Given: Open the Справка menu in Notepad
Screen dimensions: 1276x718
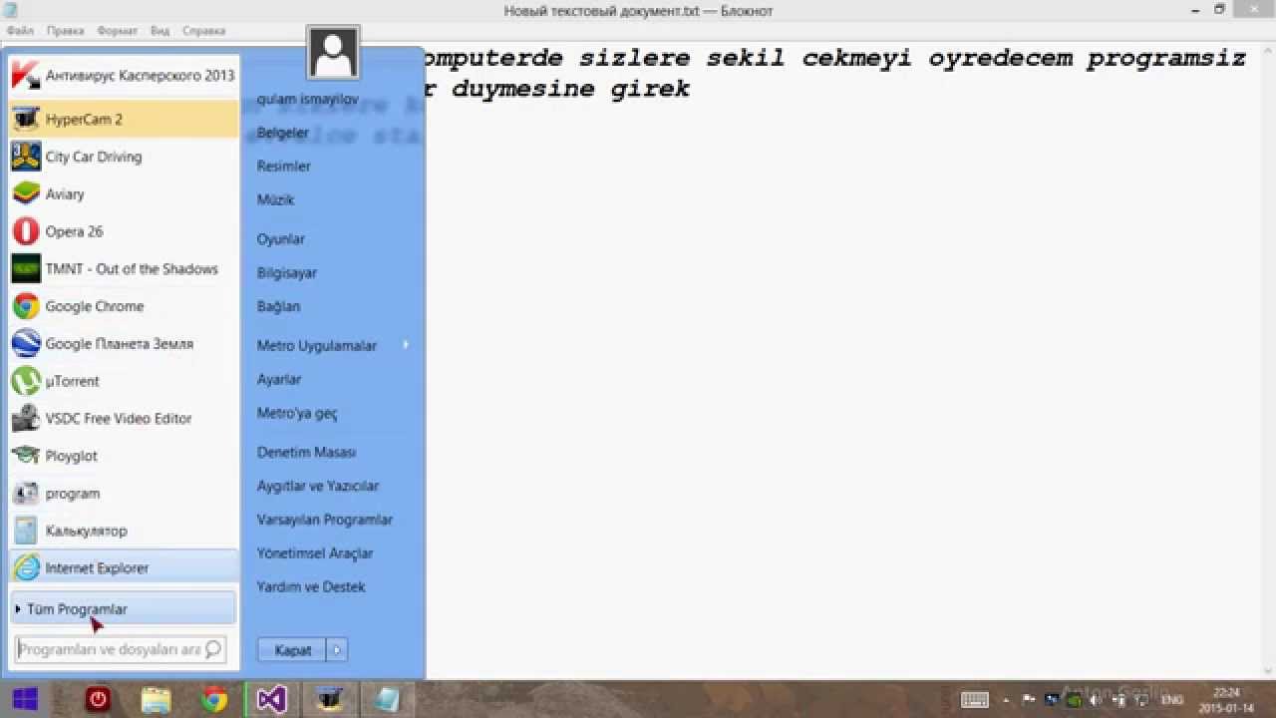Looking at the screenshot, I should (203, 31).
